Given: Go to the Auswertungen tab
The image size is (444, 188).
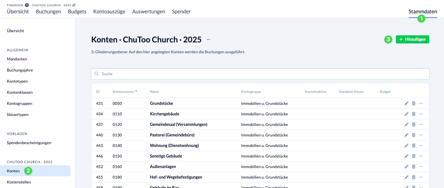Looking at the screenshot, I should pos(148,12).
